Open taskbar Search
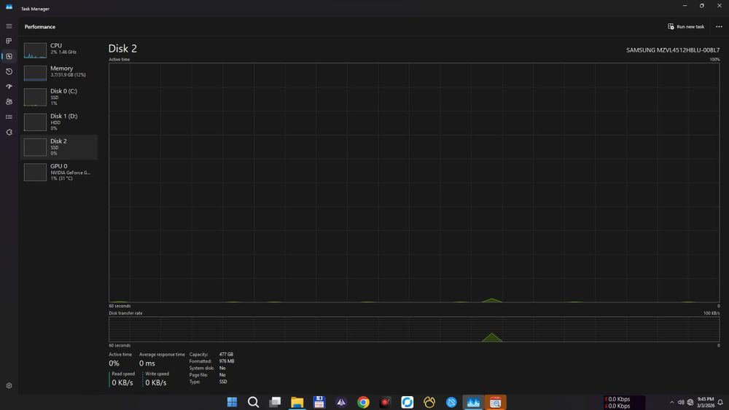 254,402
